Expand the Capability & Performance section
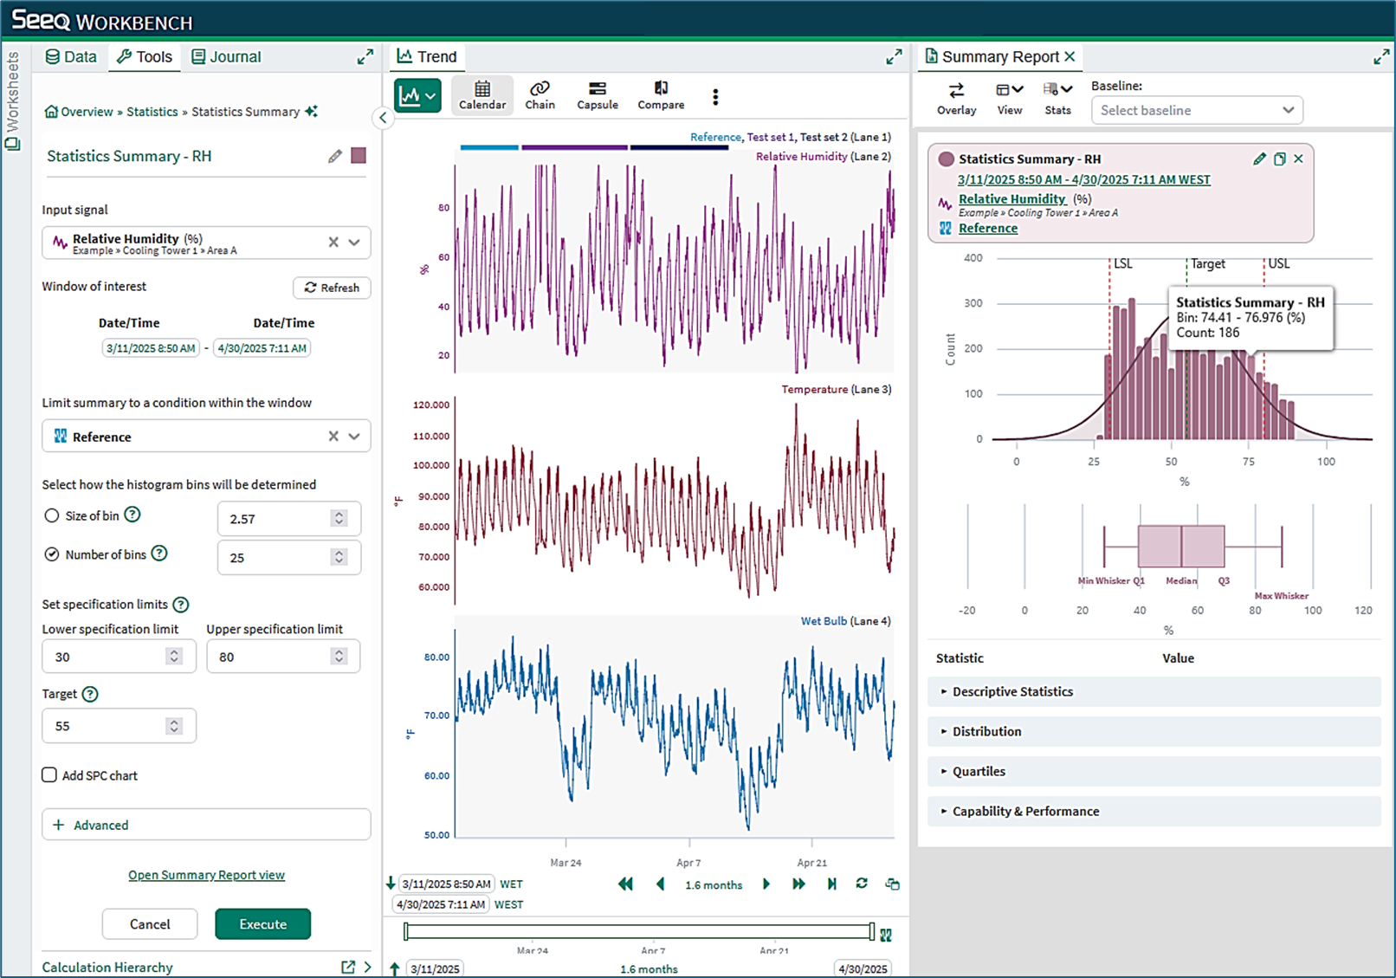Viewport: 1396px width, 978px height. pos(1154,811)
